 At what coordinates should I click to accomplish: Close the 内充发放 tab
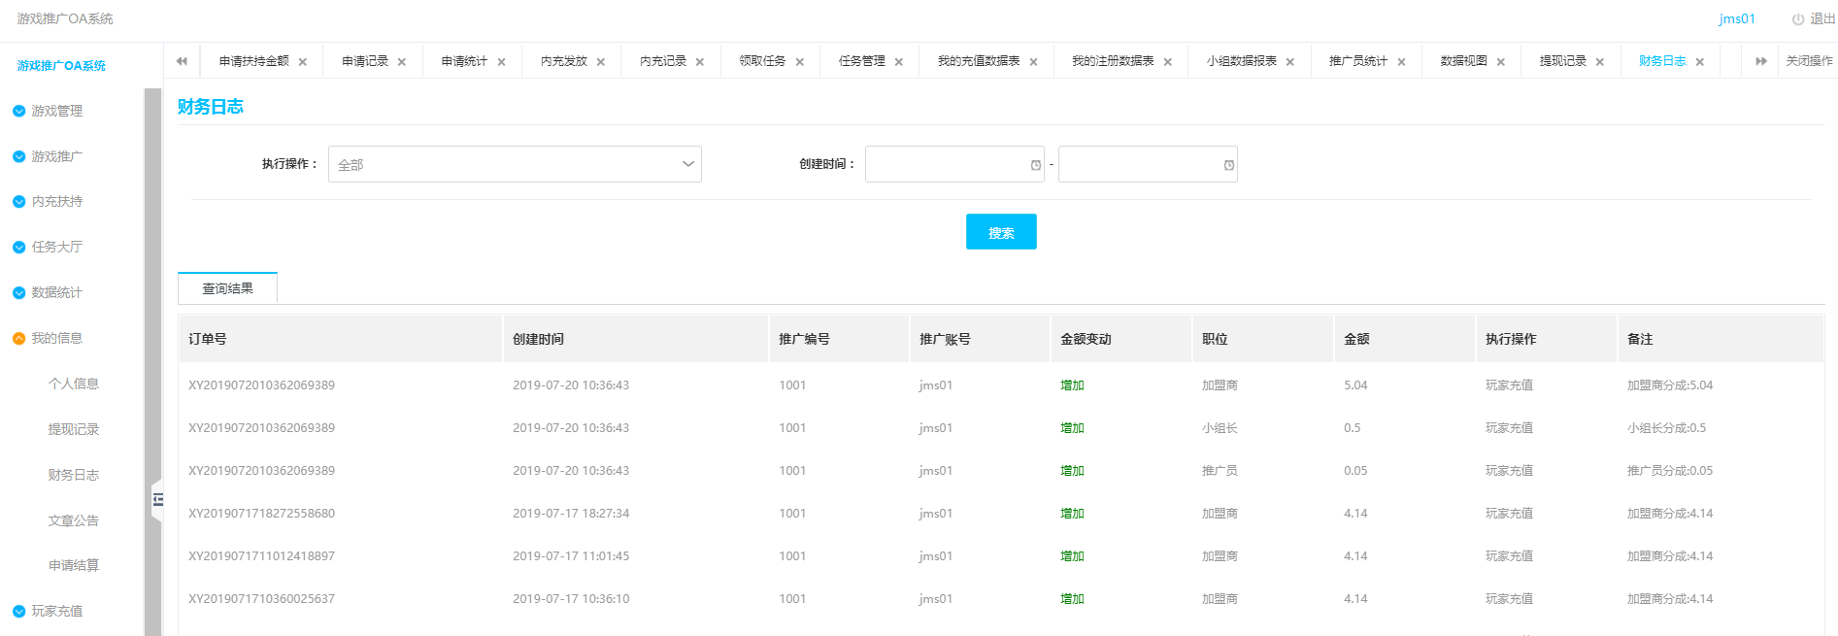point(601,62)
